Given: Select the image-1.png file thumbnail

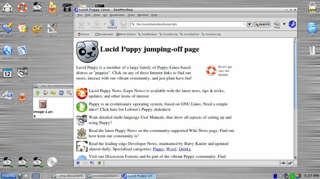Looking at the screenshot, I should coord(42,104).
